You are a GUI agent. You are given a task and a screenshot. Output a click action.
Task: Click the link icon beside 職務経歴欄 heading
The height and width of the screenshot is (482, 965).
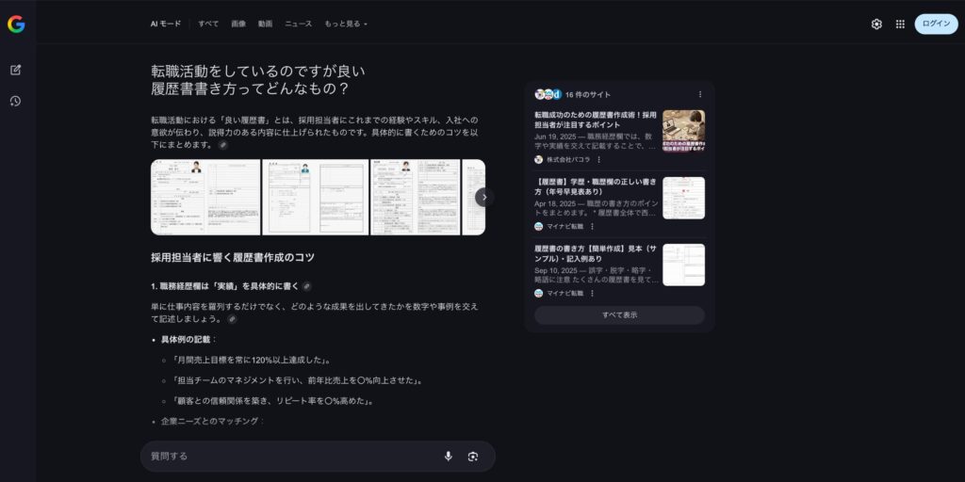click(x=307, y=286)
